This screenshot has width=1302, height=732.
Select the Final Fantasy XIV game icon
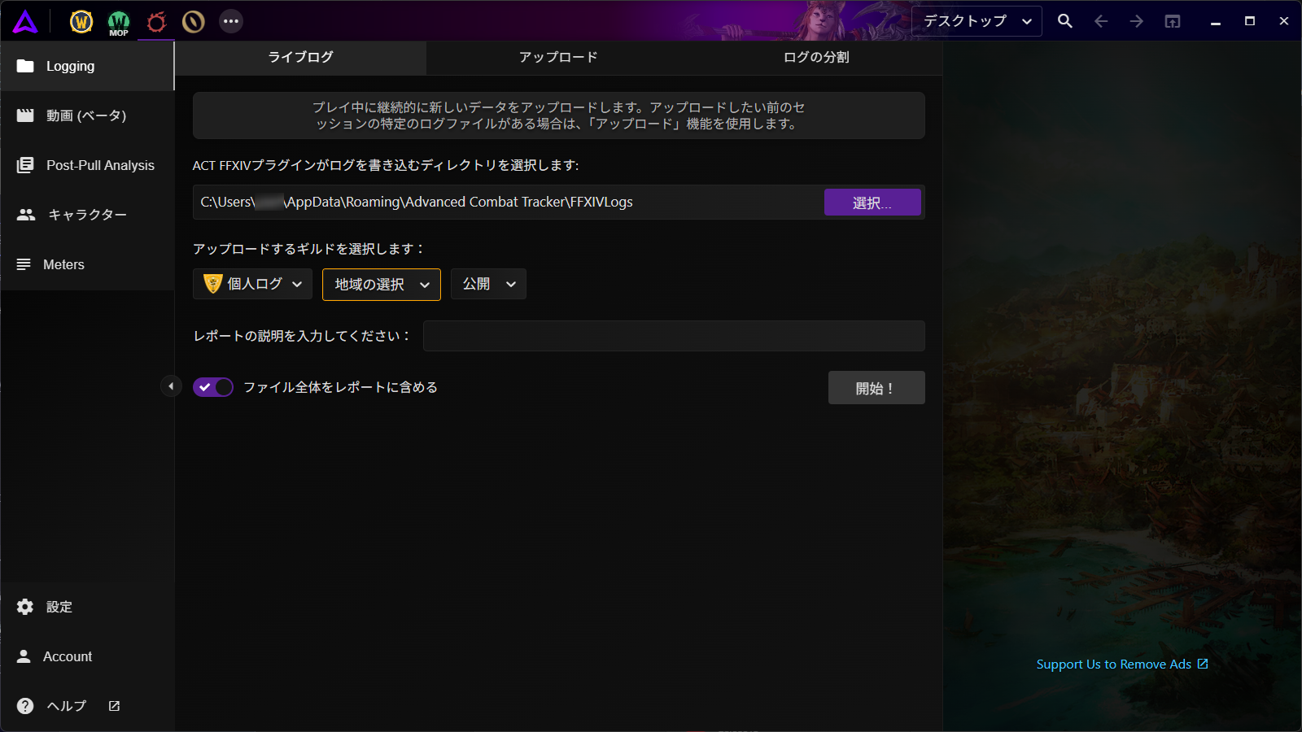pos(156,22)
